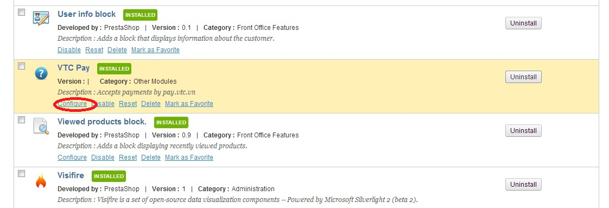
Task: Tick the VTC Pay checkbox
Action: [22, 66]
